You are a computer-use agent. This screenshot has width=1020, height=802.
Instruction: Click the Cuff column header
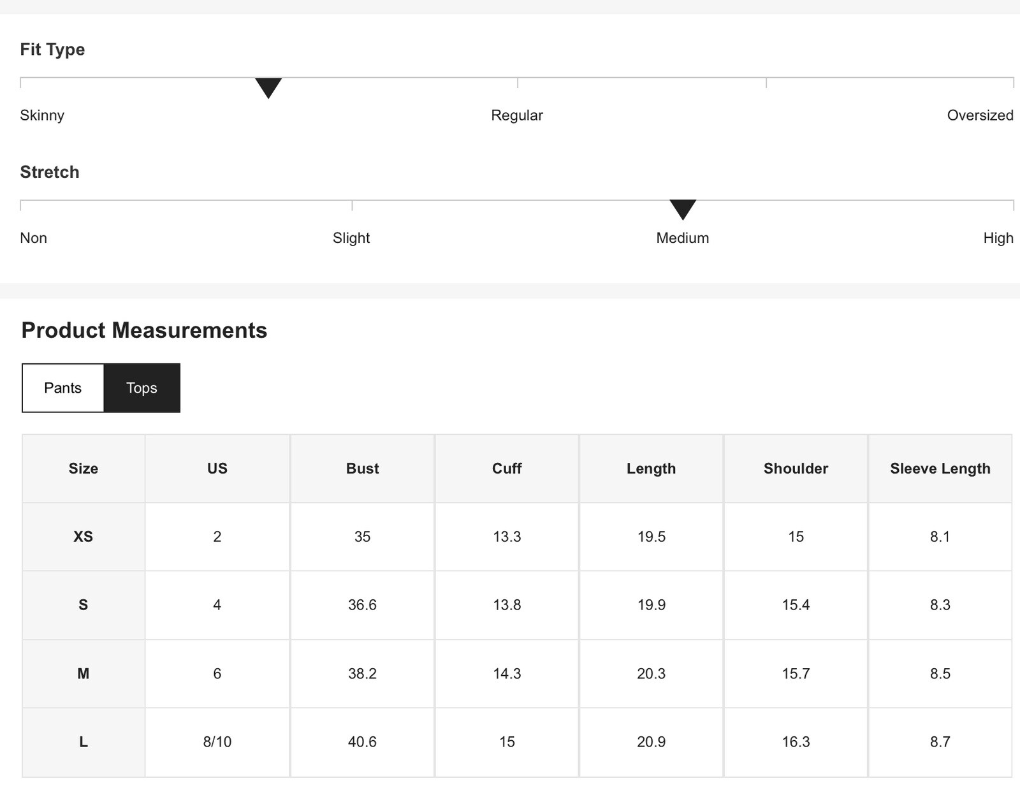click(x=507, y=469)
